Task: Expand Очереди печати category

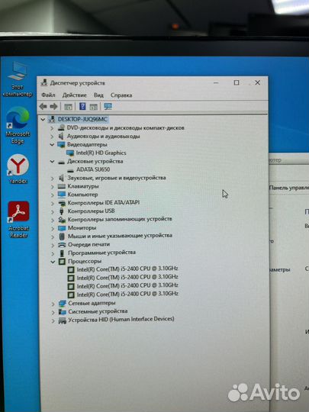Action: (53, 245)
